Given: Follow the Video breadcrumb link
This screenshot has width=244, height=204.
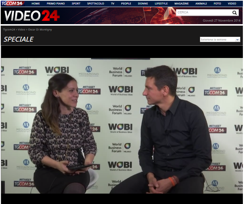Looking at the screenshot, I should (x=21, y=29).
